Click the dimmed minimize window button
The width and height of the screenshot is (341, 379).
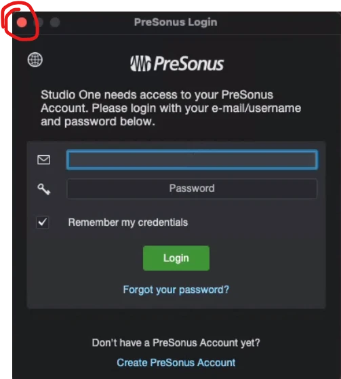click(39, 22)
